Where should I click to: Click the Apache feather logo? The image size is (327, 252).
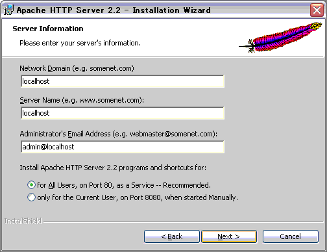[280, 38]
